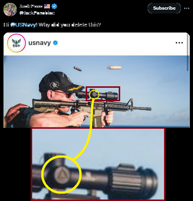Screen dimensions: 193x201
Task: Click the tweet text "Why did you delete this?"
Action: 70,25
